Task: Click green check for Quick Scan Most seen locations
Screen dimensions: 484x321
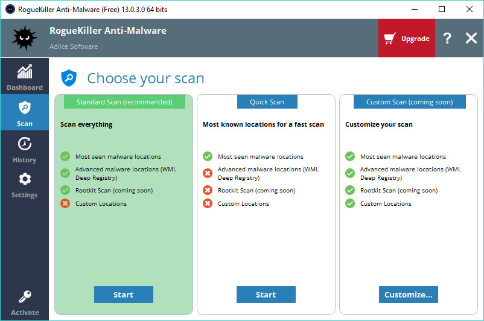Action: click(x=208, y=156)
